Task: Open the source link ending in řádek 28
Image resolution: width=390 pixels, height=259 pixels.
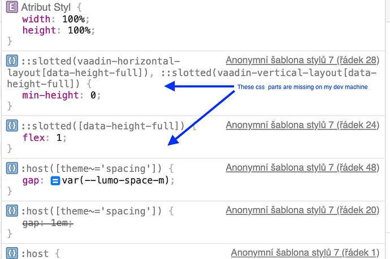Action: pos(302,61)
